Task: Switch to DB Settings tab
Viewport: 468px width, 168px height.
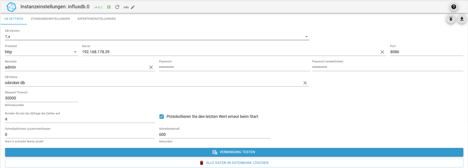Action: pyautogui.click(x=14, y=19)
